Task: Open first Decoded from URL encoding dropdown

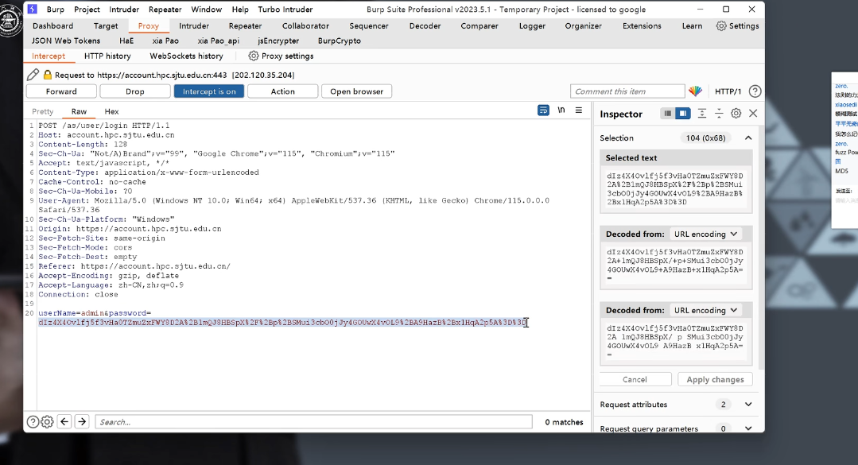Action: [705, 234]
